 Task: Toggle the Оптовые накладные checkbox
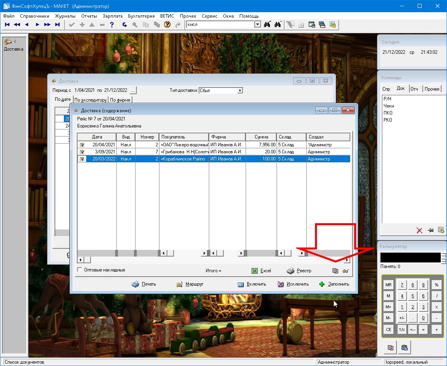click(80, 270)
